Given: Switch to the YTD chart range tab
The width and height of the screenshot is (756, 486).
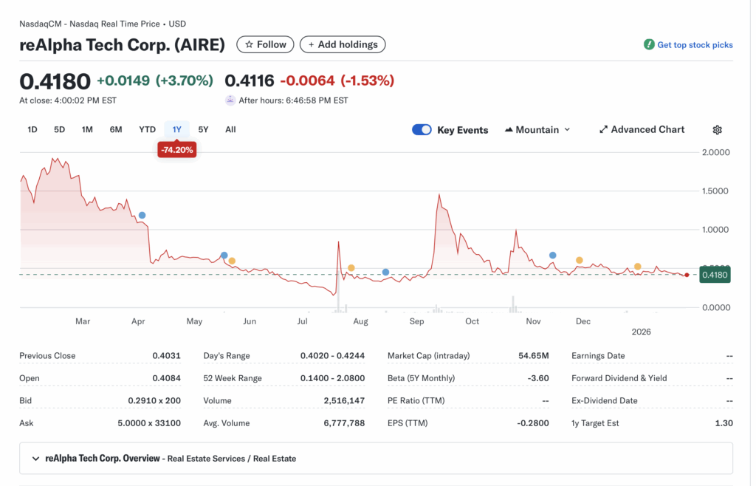Looking at the screenshot, I should coord(146,129).
